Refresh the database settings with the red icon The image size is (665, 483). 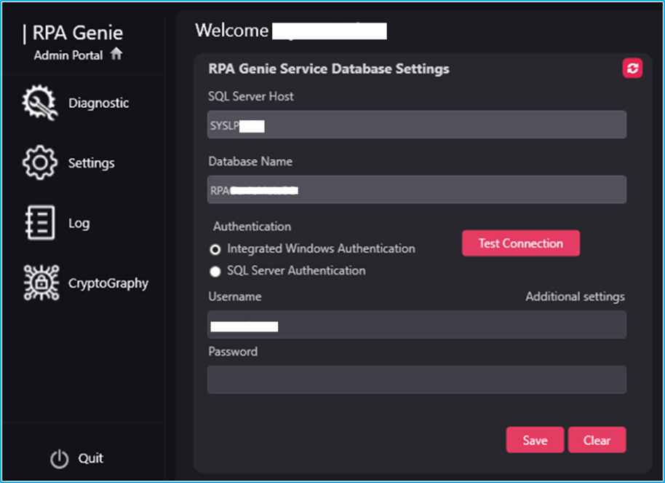(x=632, y=68)
